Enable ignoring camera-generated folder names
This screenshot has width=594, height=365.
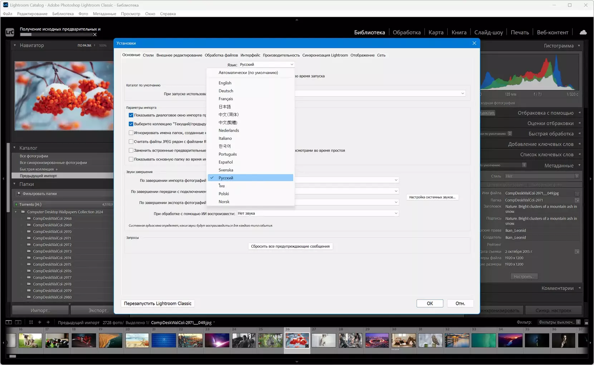[x=131, y=133]
